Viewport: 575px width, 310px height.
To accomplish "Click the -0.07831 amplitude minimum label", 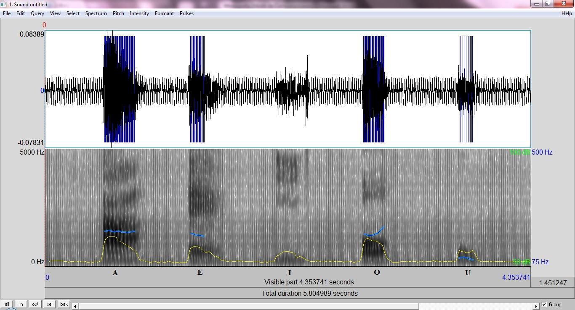I will pyautogui.click(x=31, y=143).
